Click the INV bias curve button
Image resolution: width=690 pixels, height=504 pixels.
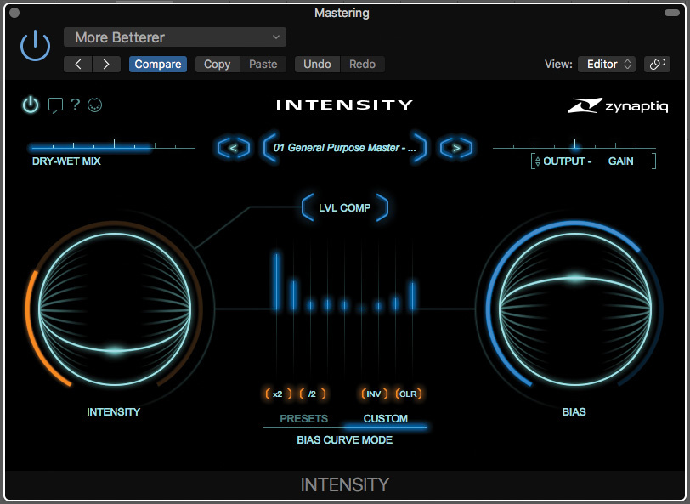click(374, 394)
